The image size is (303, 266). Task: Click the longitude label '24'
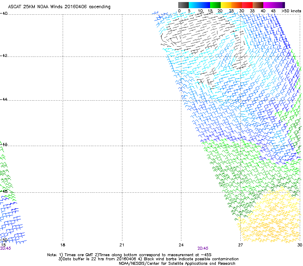(x=181, y=245)
